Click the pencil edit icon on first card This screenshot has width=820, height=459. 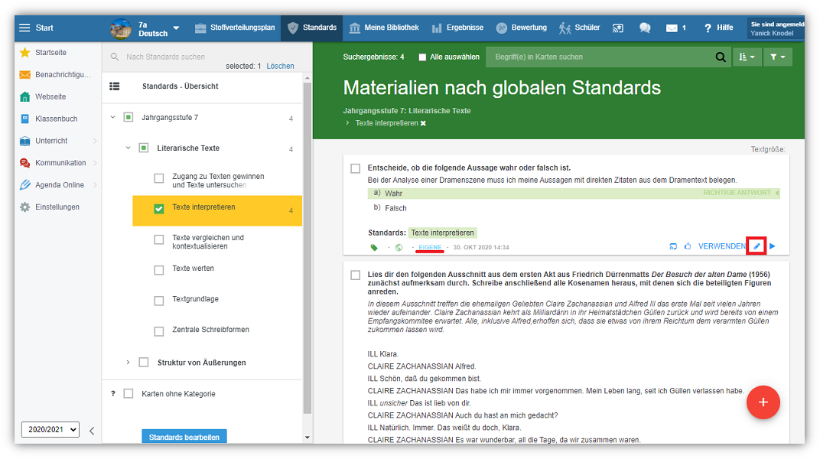[x=757, y=246]
